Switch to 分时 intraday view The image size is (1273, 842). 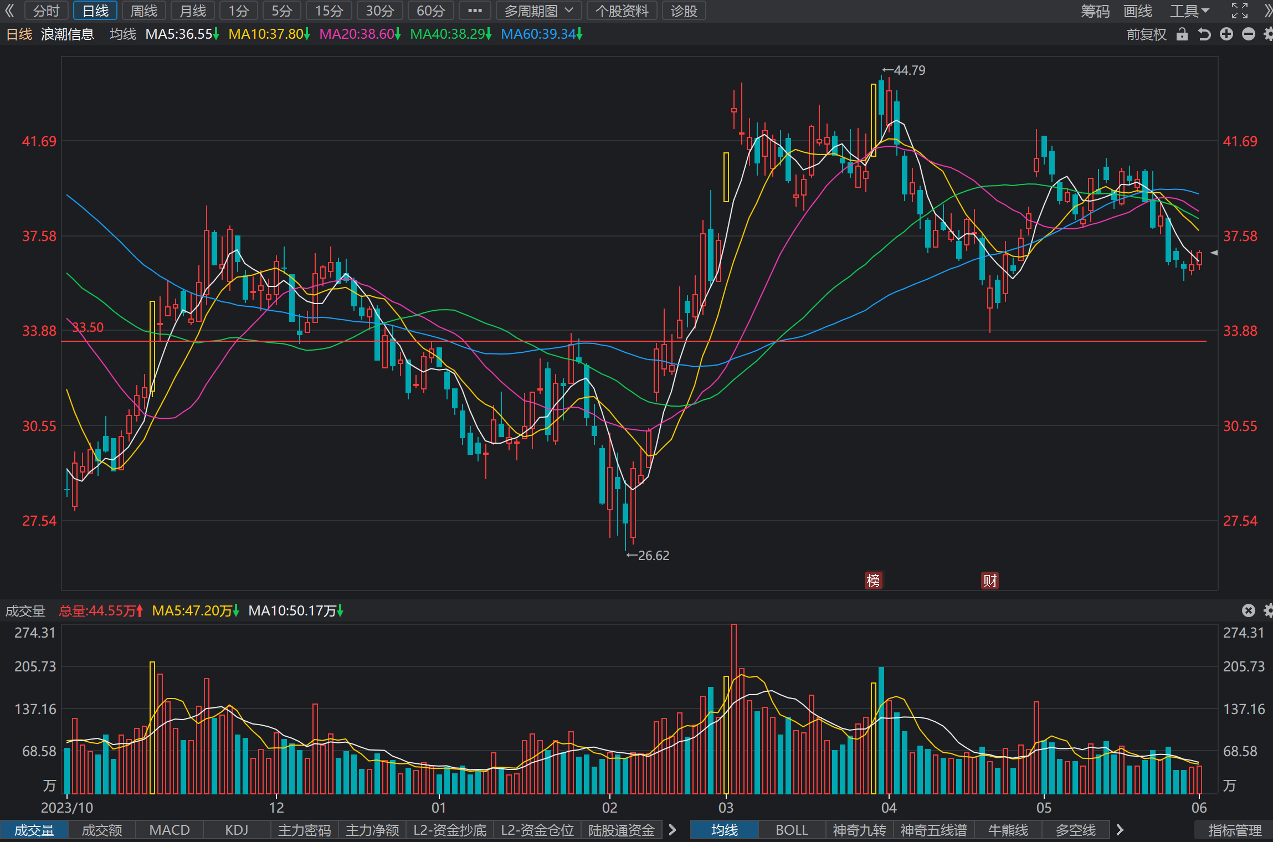point(46,11)
